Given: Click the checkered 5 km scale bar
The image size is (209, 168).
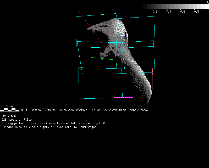Looking at the screenshot, I should coord(10,110).
